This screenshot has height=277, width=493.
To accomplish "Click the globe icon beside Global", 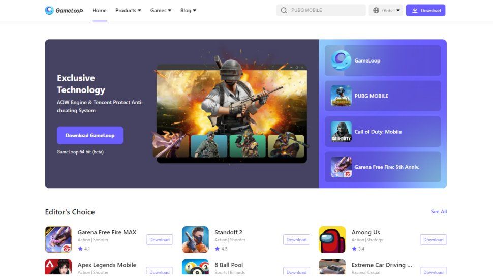I will pos(376,10).
